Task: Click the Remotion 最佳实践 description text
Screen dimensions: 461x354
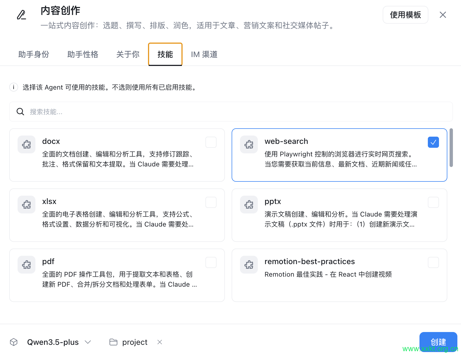Action: [x=328, y=274]
